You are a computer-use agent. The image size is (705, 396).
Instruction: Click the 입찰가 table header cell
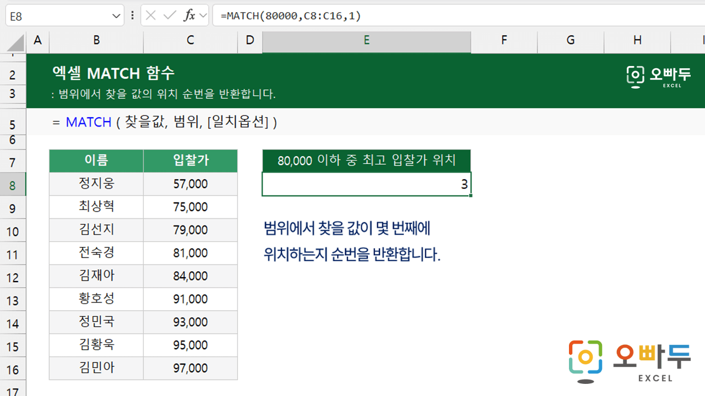coord(191,161)
